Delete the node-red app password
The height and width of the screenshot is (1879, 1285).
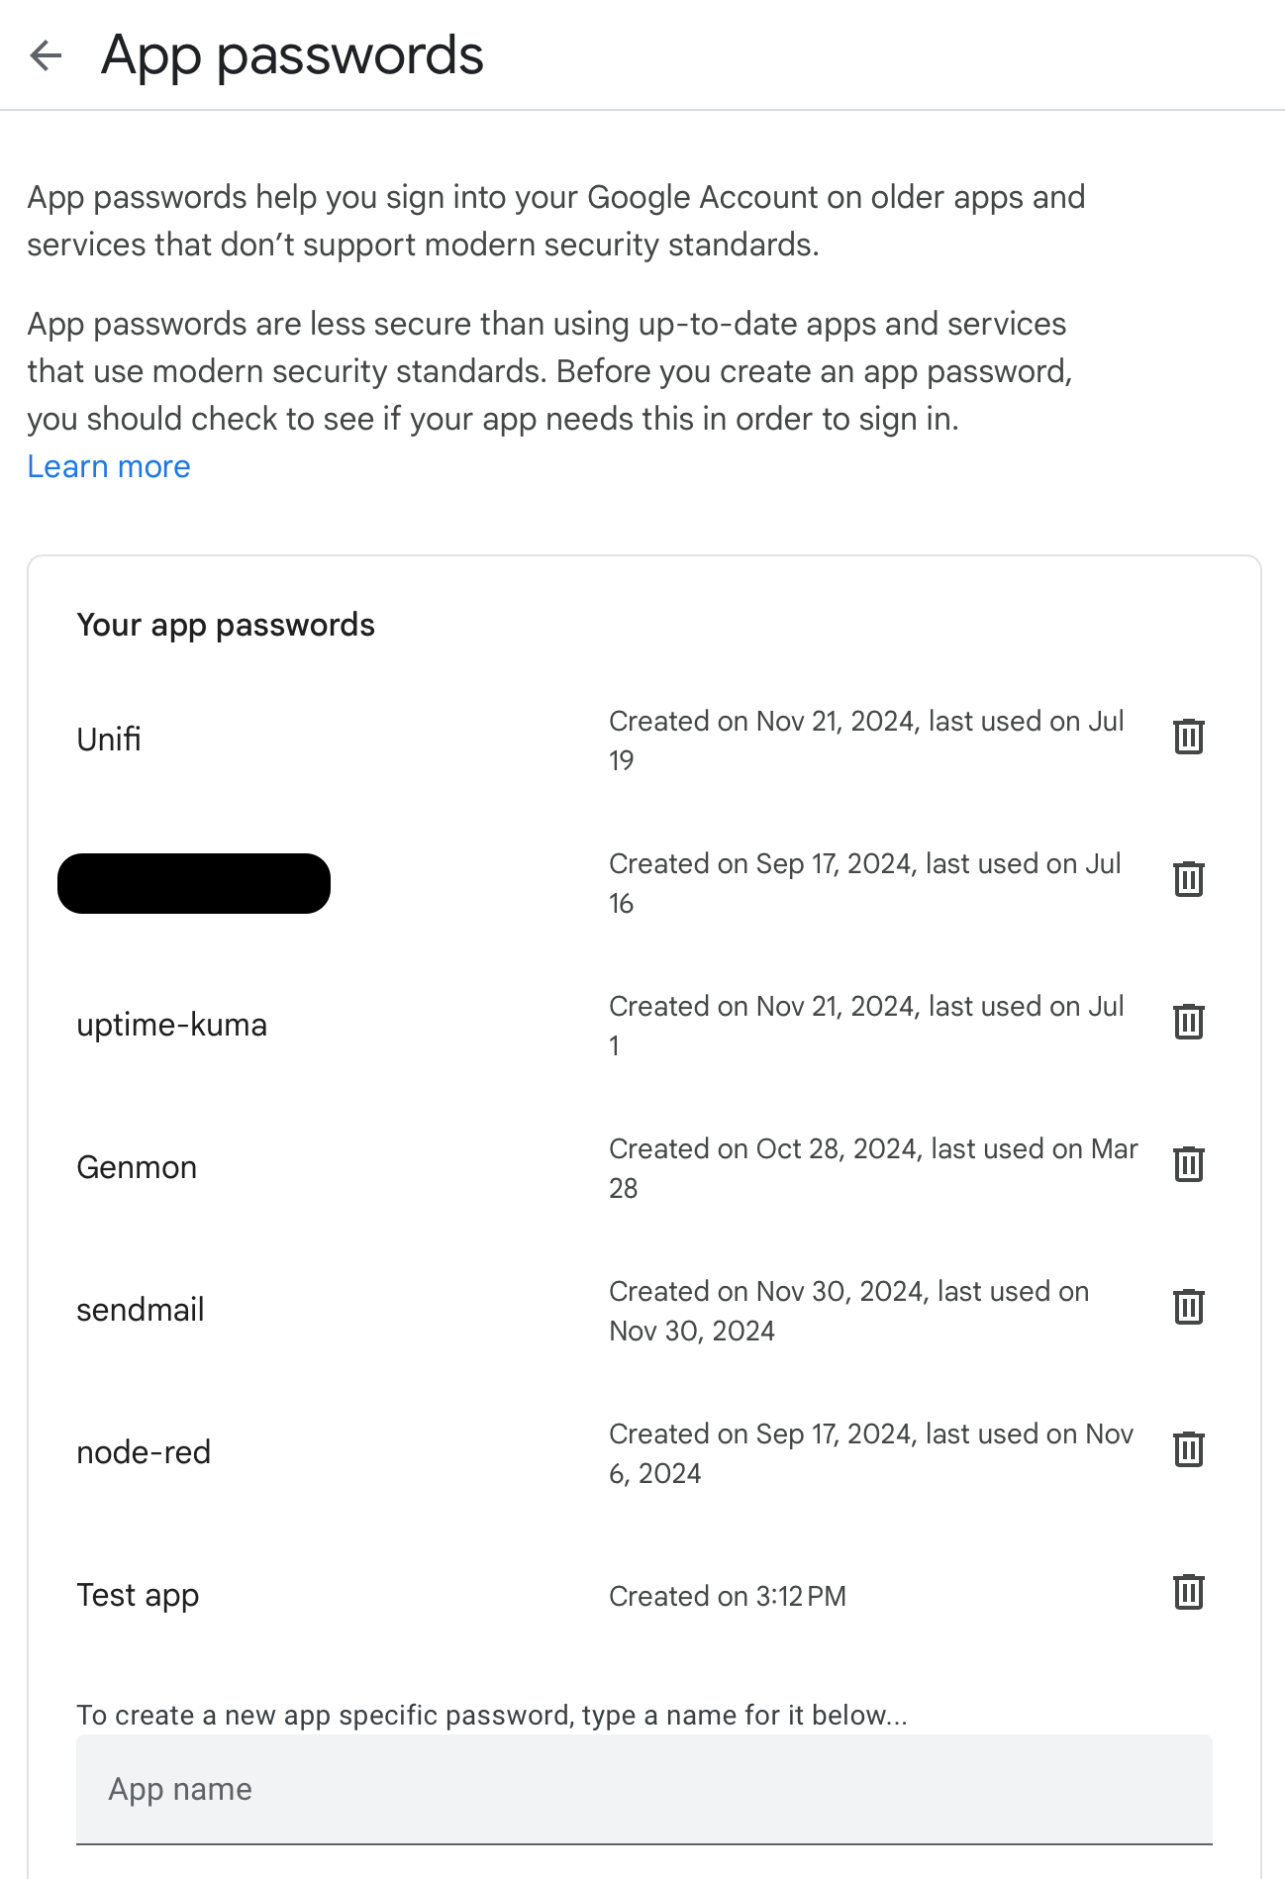tap(1188, 1449)
